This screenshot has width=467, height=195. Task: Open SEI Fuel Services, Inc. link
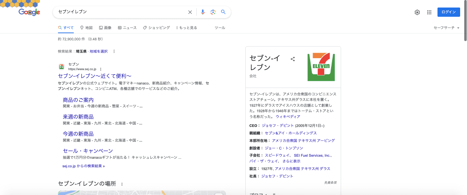coord(313,156)
